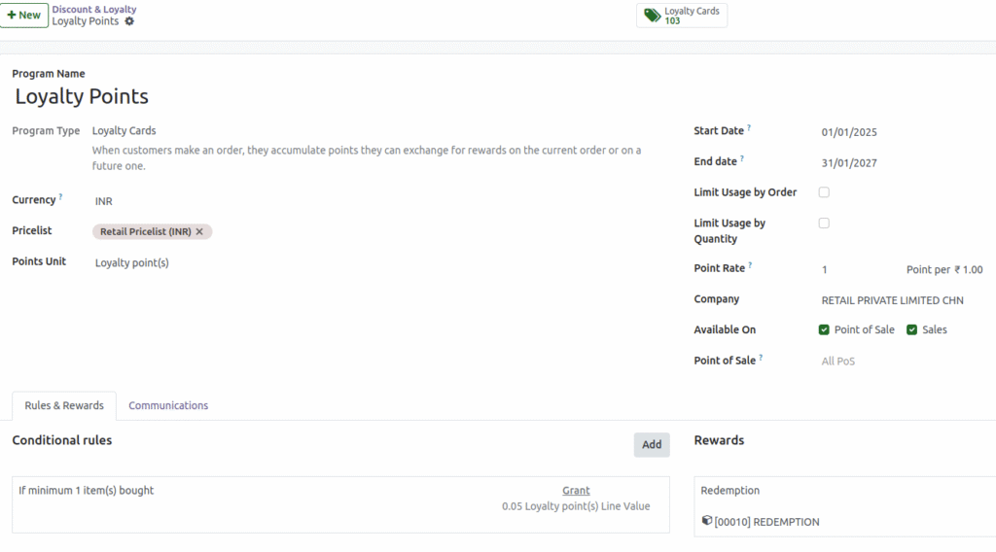996x552 pixels.
Task: Open the Currency INR dropdown
Action: (195, 201)
